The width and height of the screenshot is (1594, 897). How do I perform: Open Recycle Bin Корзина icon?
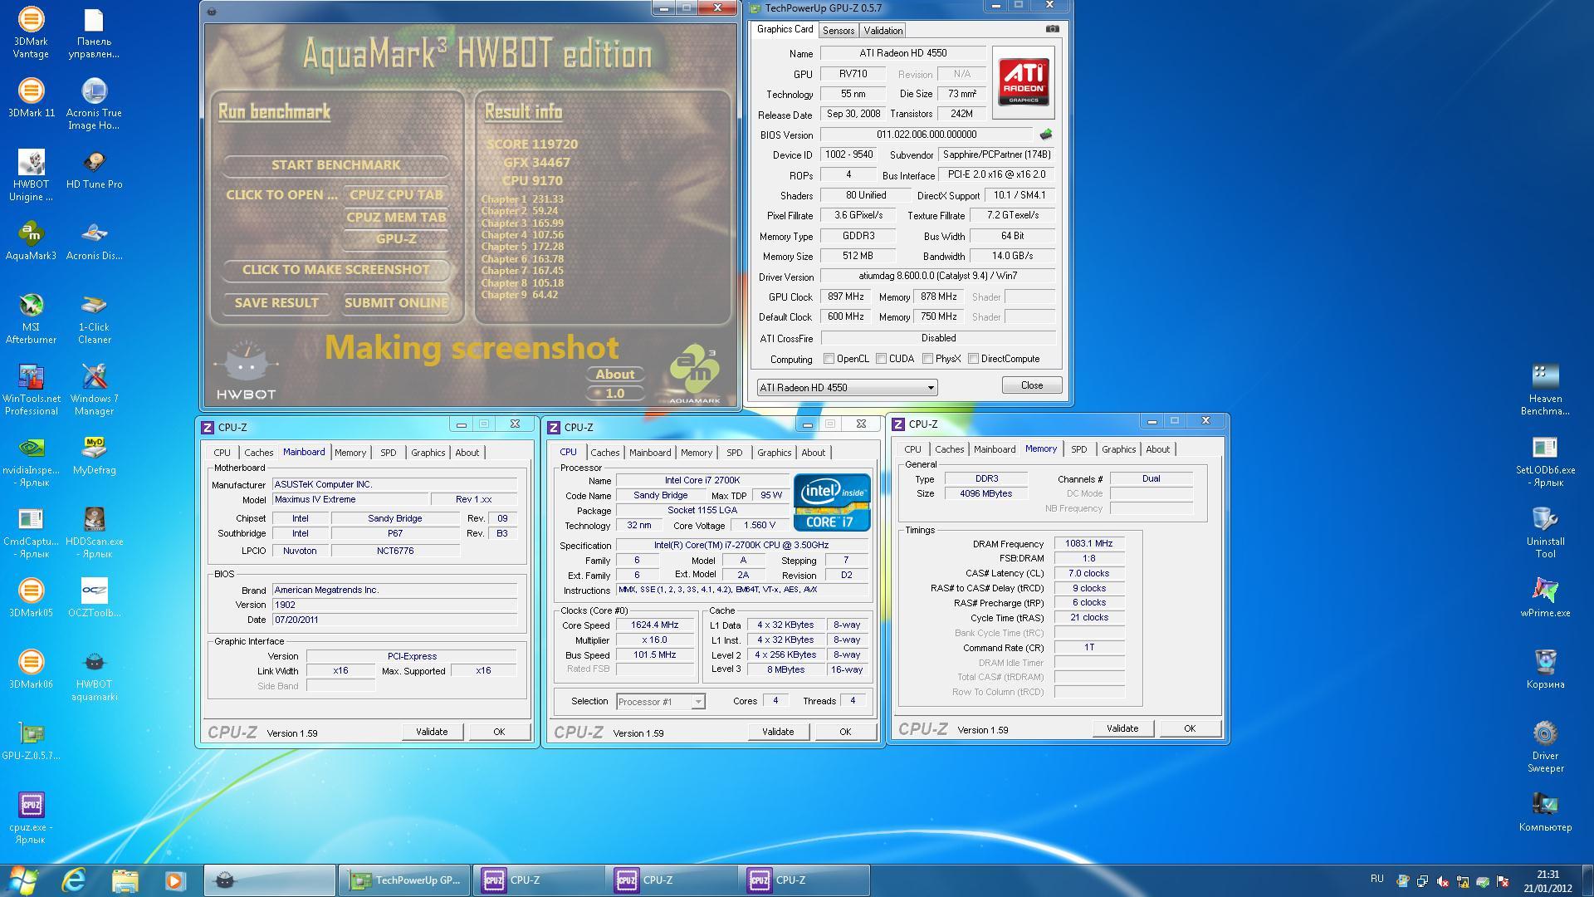pyautogui.click(x=1545, y=669)
